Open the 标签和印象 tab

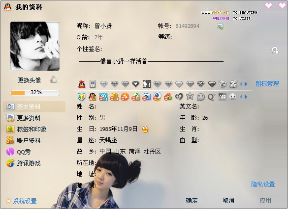(x=34, y=129)
